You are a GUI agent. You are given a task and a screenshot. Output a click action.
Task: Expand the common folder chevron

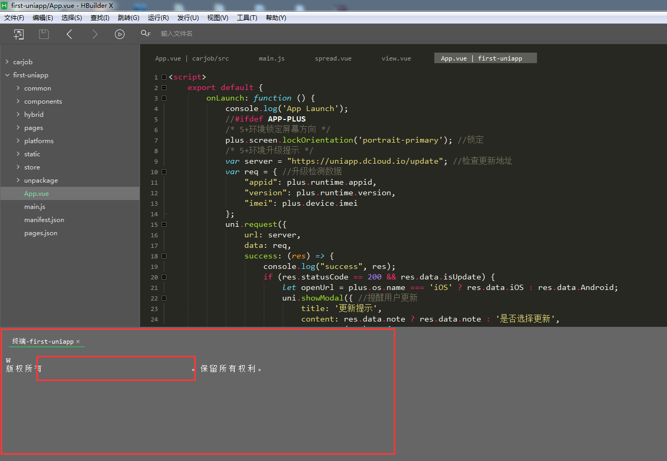pyautogui.click(x=18, y=88)
